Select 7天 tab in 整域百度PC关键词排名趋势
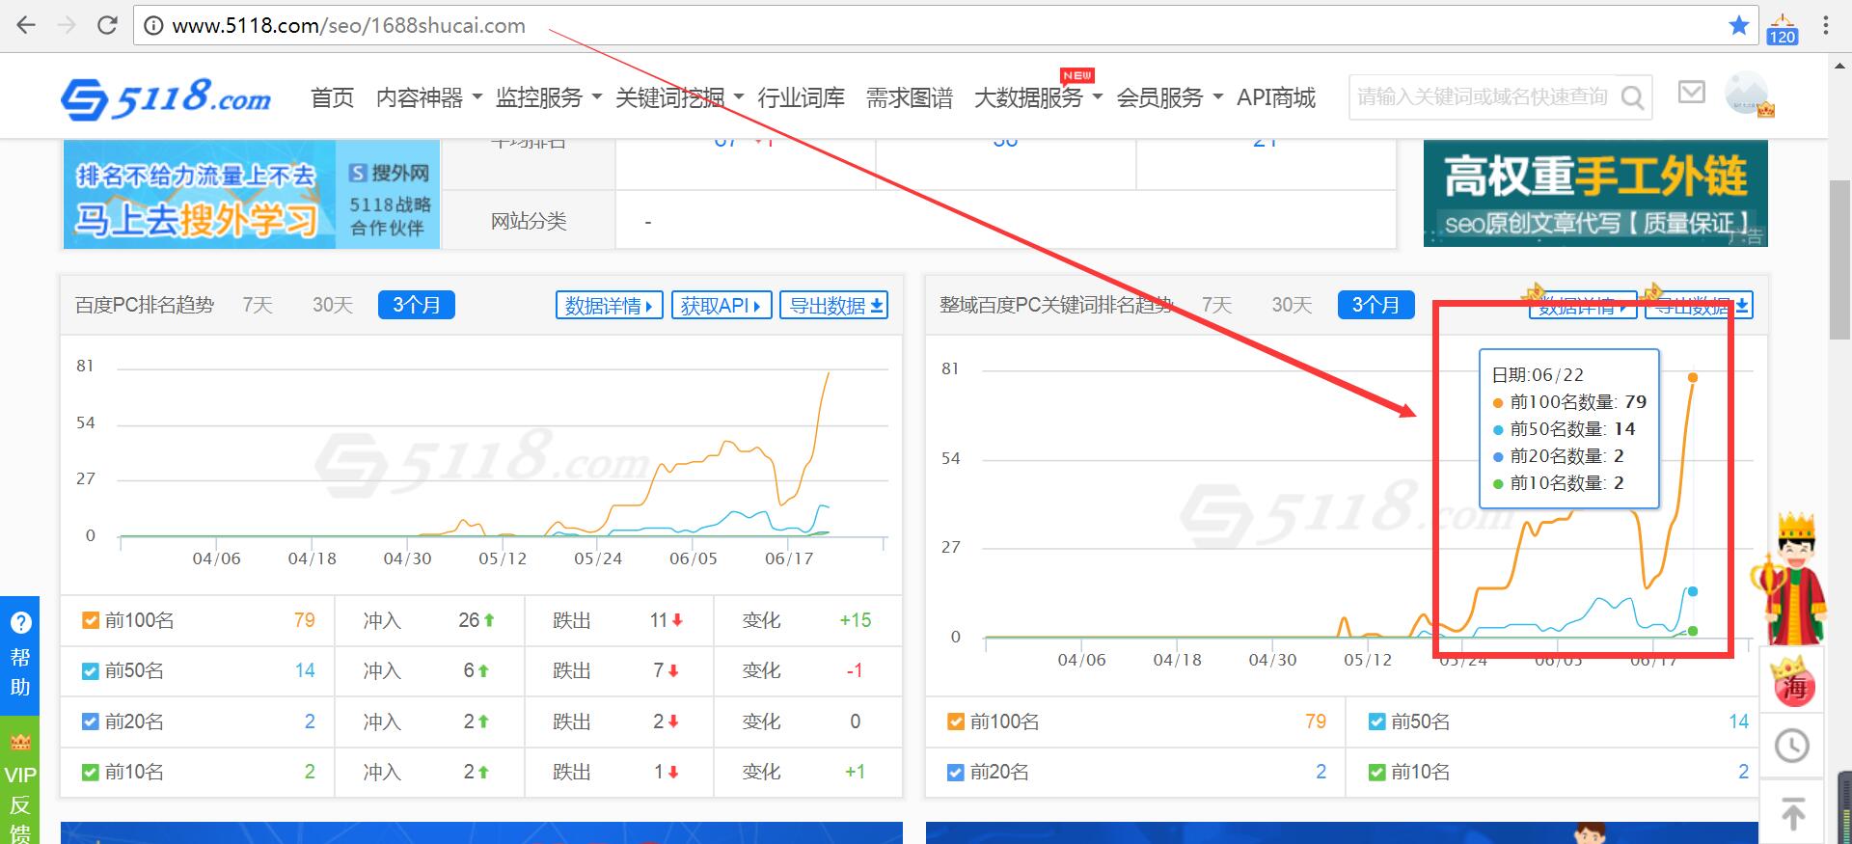 [1217, 305]
